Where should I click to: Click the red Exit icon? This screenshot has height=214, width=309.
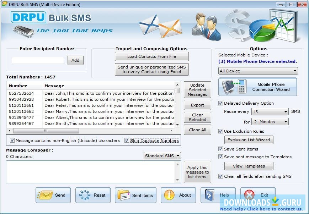[249, 195]
